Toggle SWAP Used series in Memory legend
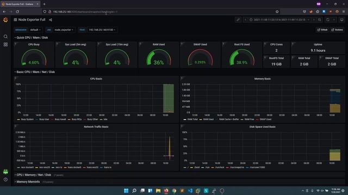This screenshot has width=348, height=195. pos(264,119)
